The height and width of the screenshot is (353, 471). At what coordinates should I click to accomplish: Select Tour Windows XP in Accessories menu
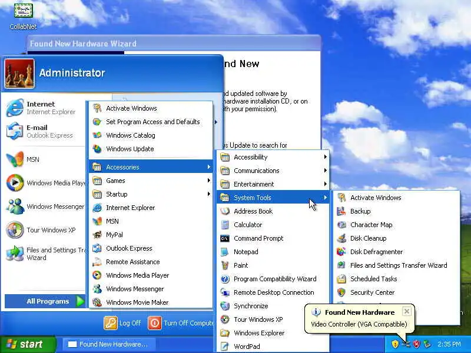[273, 319]
